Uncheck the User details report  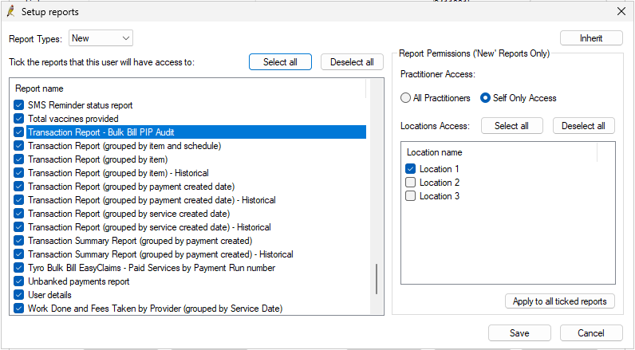(x=20, y=295)
